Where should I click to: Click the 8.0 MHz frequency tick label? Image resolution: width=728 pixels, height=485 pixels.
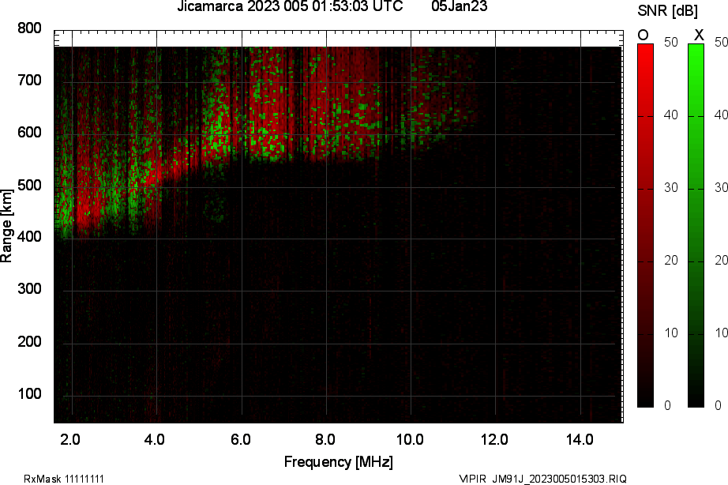pos(325,439)
